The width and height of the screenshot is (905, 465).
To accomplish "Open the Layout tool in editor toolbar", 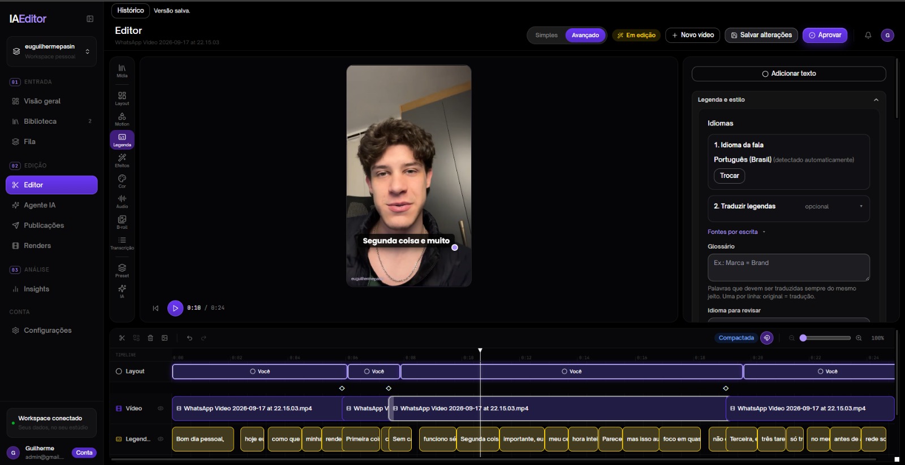I will tap(122, 98).
